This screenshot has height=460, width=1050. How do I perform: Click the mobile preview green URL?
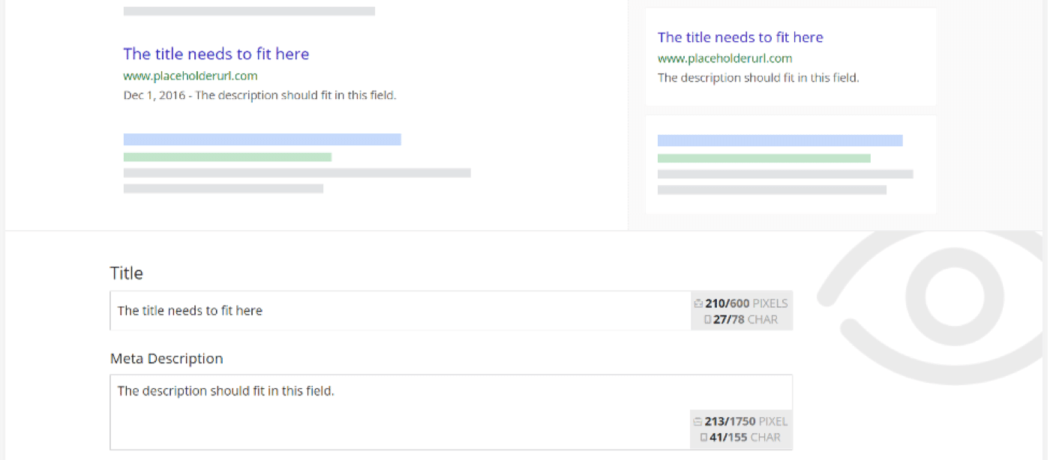click(x=724, y=58)
